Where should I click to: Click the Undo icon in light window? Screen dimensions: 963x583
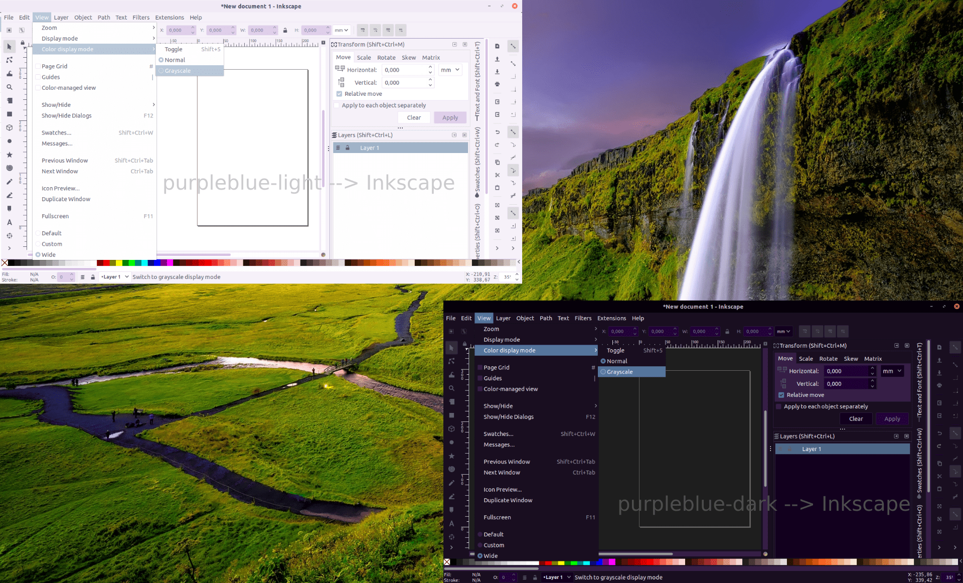(x=497, y=132)
